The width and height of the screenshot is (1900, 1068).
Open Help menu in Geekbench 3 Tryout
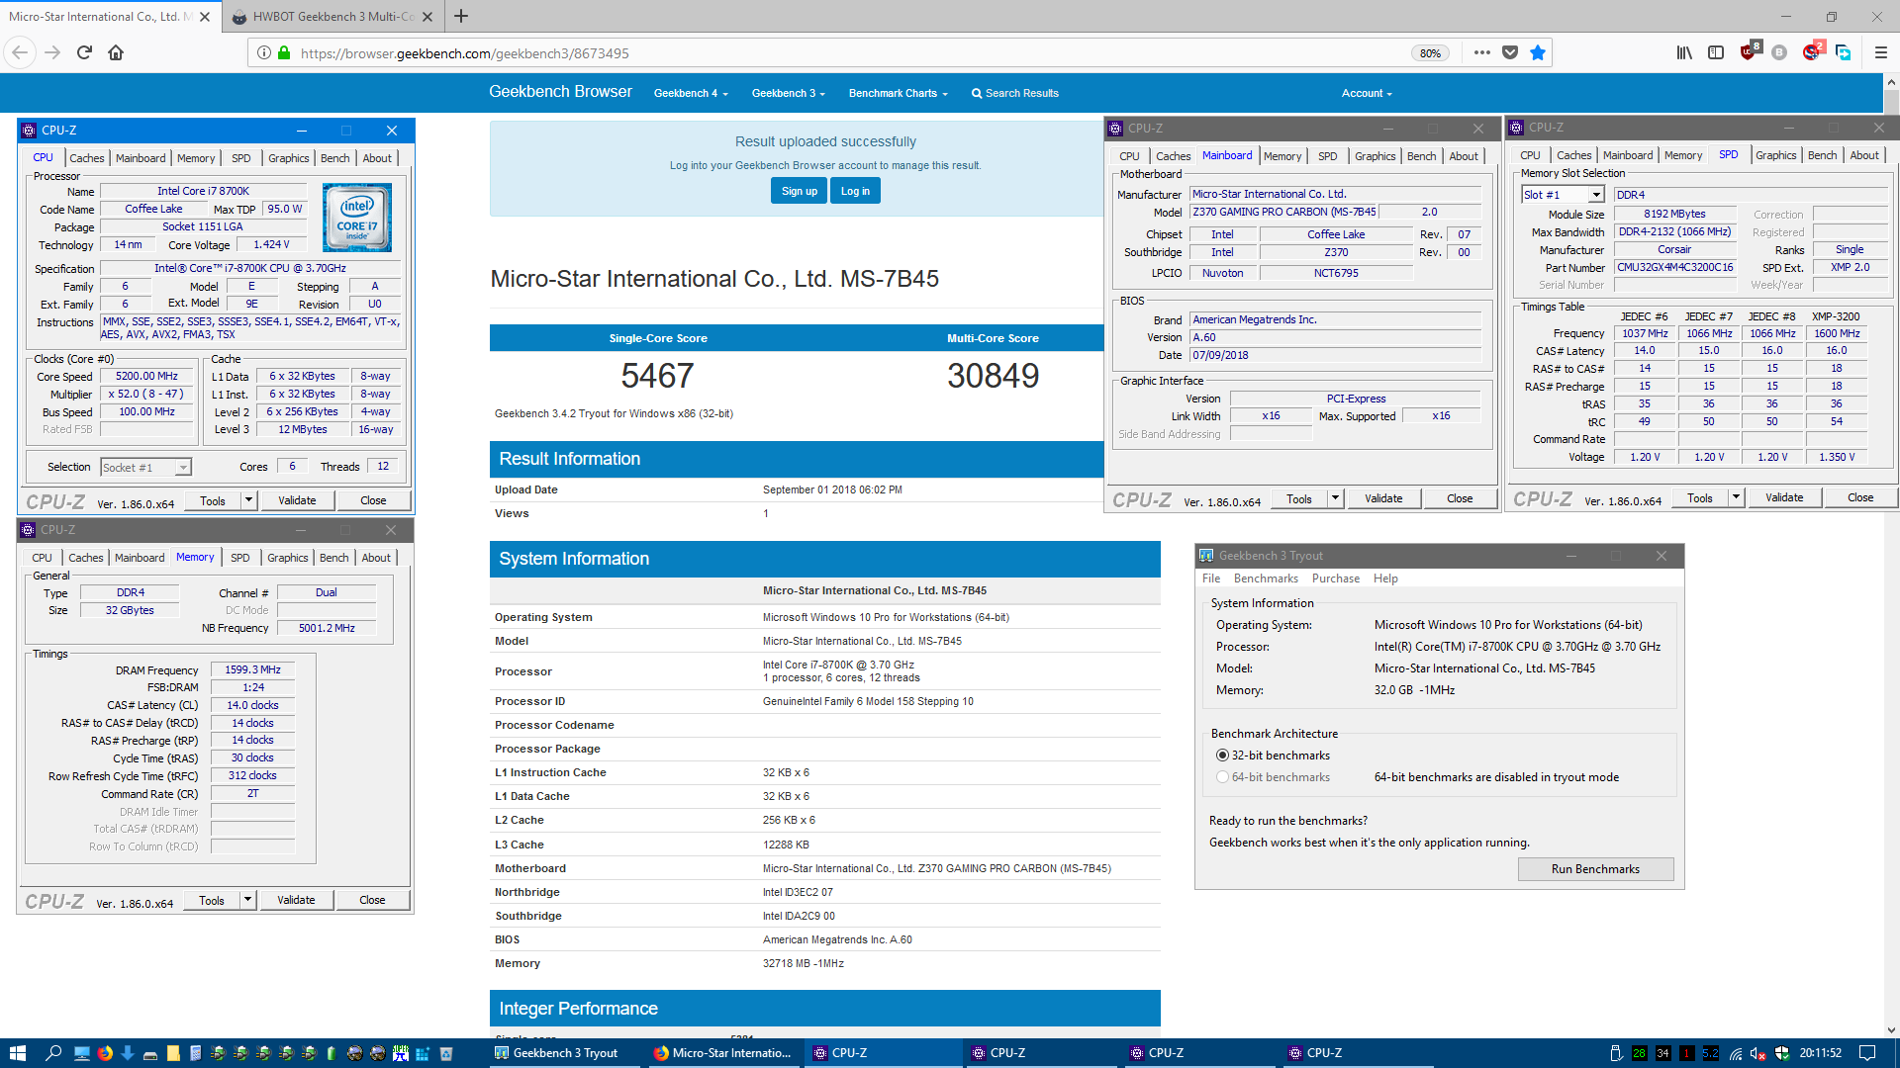[x=1385, y=578]
